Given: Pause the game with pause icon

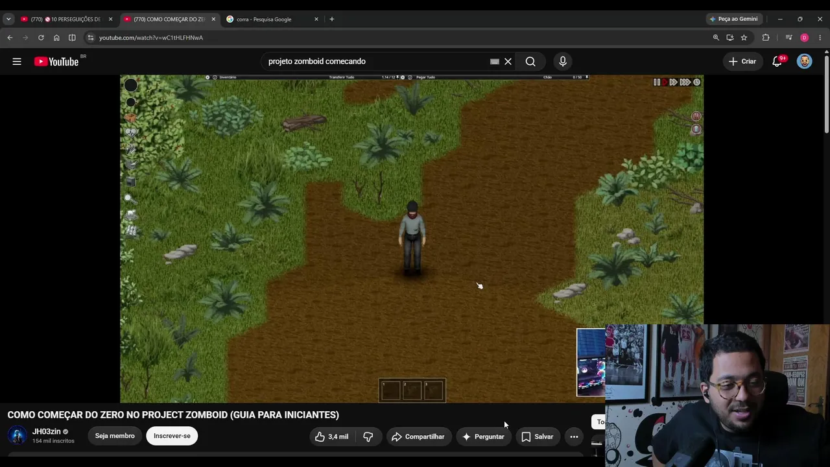Looking at the screenshot, I should click(656, 82).
